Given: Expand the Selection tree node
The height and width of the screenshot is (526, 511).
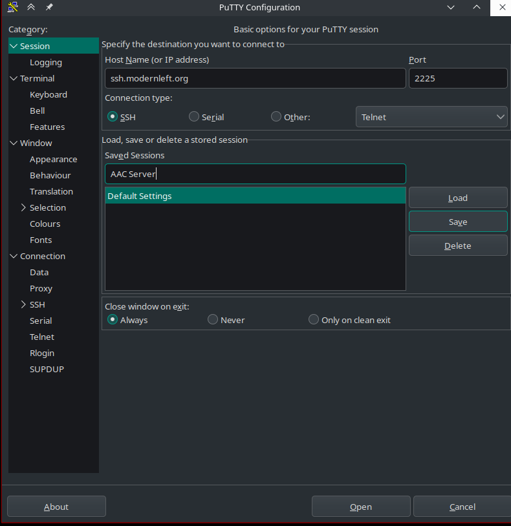Looking at the screenshot, I should [23, 207].
